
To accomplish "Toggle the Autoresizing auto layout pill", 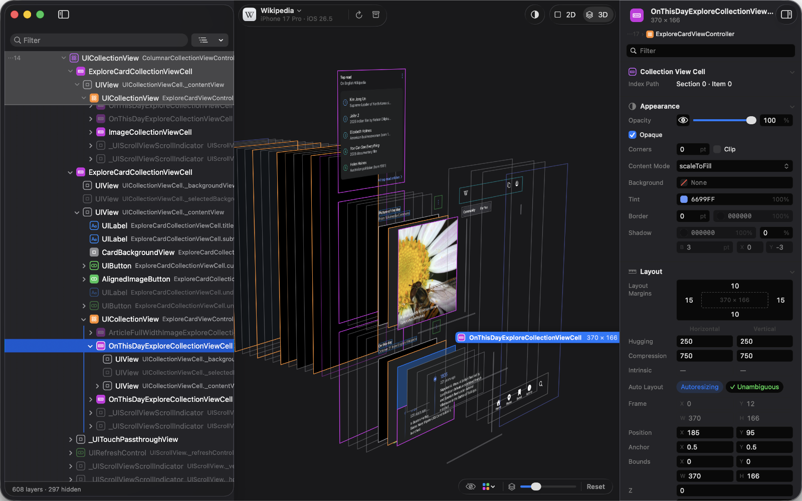I will [700, 387].
